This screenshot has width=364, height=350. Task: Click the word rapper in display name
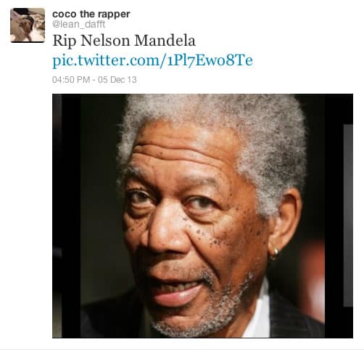114,15
